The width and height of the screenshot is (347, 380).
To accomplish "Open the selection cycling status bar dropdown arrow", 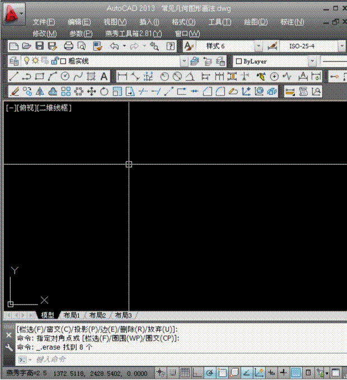I will (327, 373).
